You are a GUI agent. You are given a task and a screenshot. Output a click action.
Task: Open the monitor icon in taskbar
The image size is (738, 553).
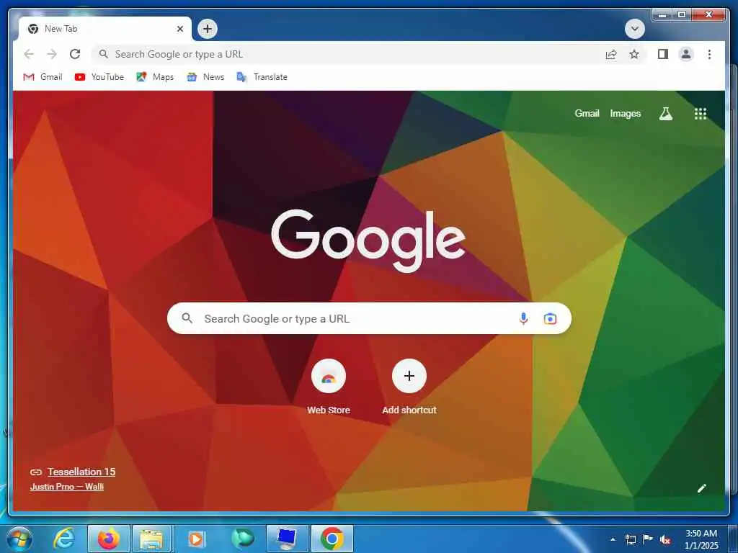pos(287,539)
